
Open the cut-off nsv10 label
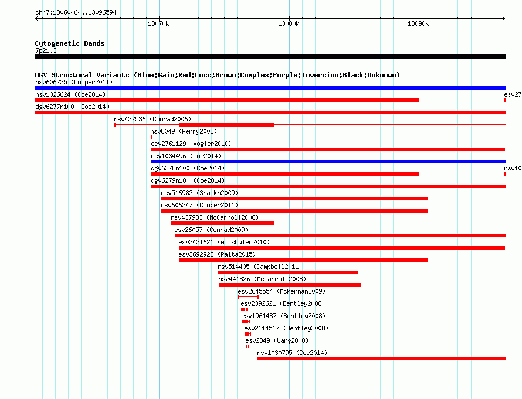click(x=513, y=168)
